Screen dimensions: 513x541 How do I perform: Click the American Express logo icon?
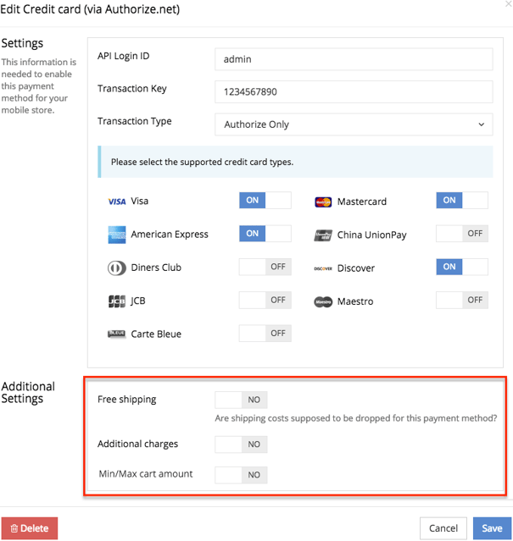(117, 235)
